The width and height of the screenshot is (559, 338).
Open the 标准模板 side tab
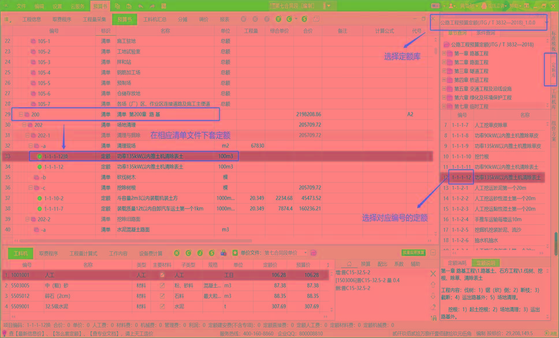click(554, 42)
